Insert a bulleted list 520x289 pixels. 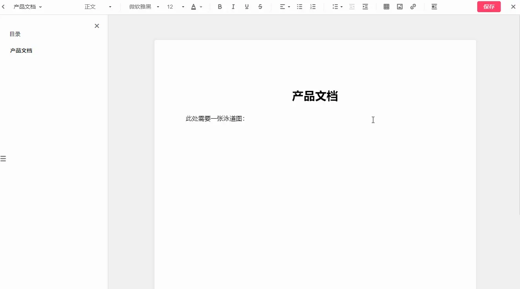(x=300, y=7)
